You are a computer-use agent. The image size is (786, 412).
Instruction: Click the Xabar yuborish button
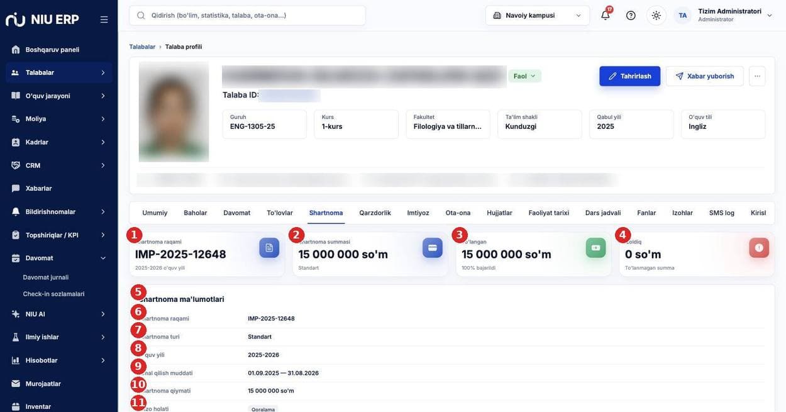click(704, 76)
